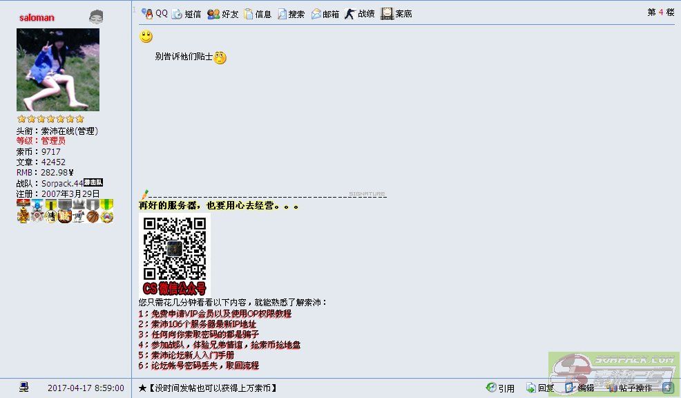Click the 游击队 team badge

[x=93, y=182]
